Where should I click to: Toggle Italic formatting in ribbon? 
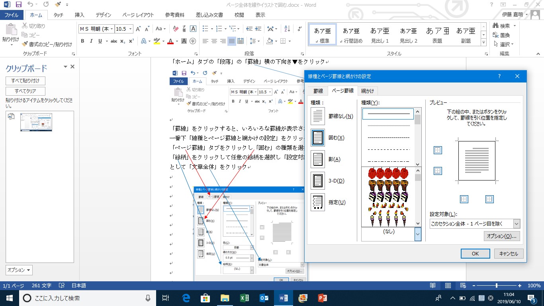coord(91,41)
